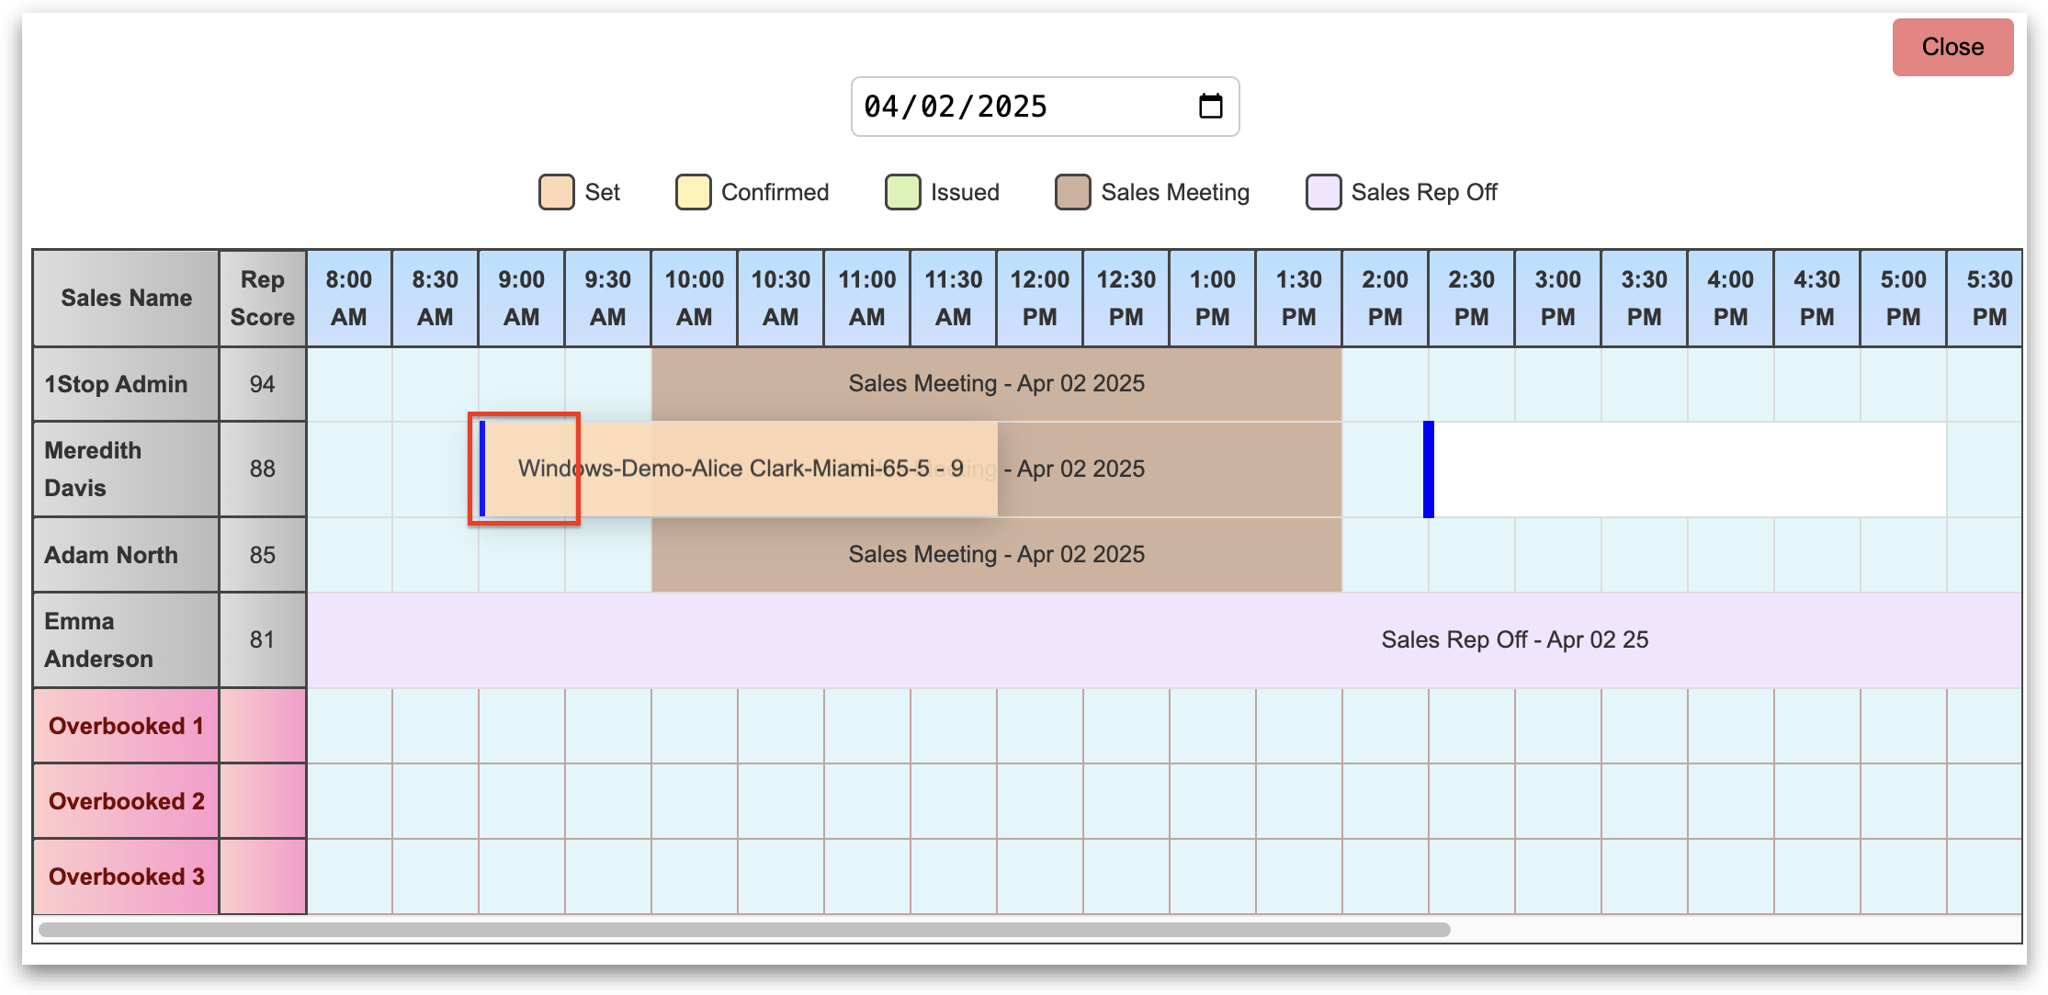Click the blue marker at 2:30 PM

[1429, 469]
